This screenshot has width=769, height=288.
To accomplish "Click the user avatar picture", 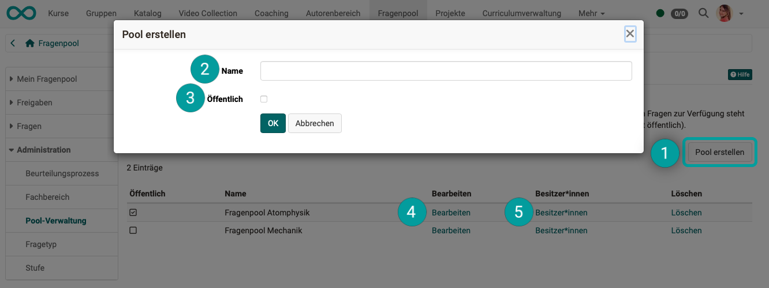I will click(724, 13).
